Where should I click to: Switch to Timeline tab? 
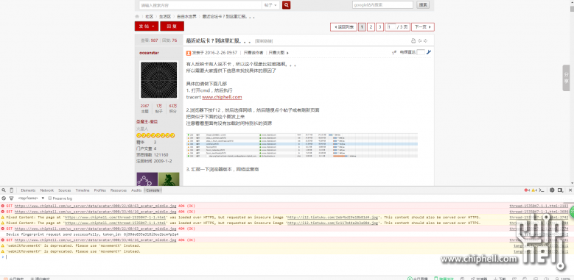pyautogui.click(x=83, y=190)
